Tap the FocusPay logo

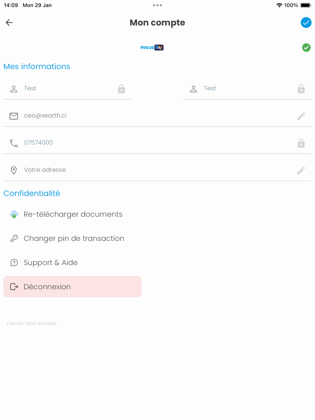click(x=152, y=48)
